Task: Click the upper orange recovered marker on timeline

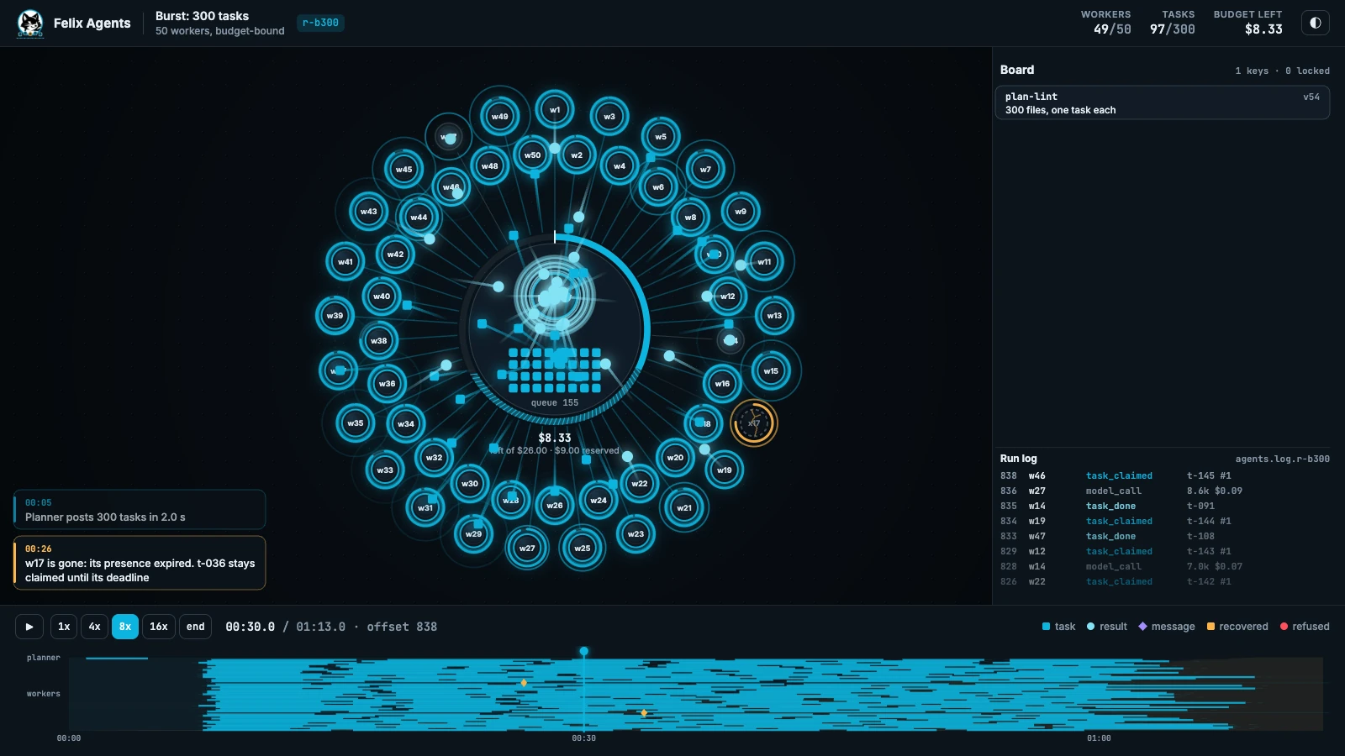Action: [x=524, y=683]
